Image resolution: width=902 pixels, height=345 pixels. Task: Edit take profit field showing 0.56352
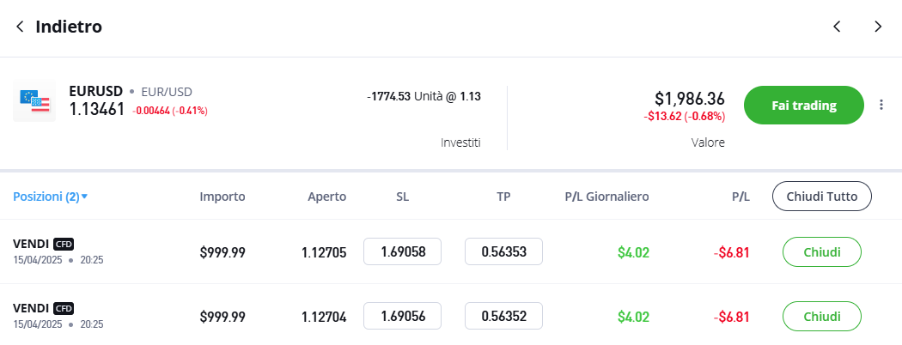[504, 316]
